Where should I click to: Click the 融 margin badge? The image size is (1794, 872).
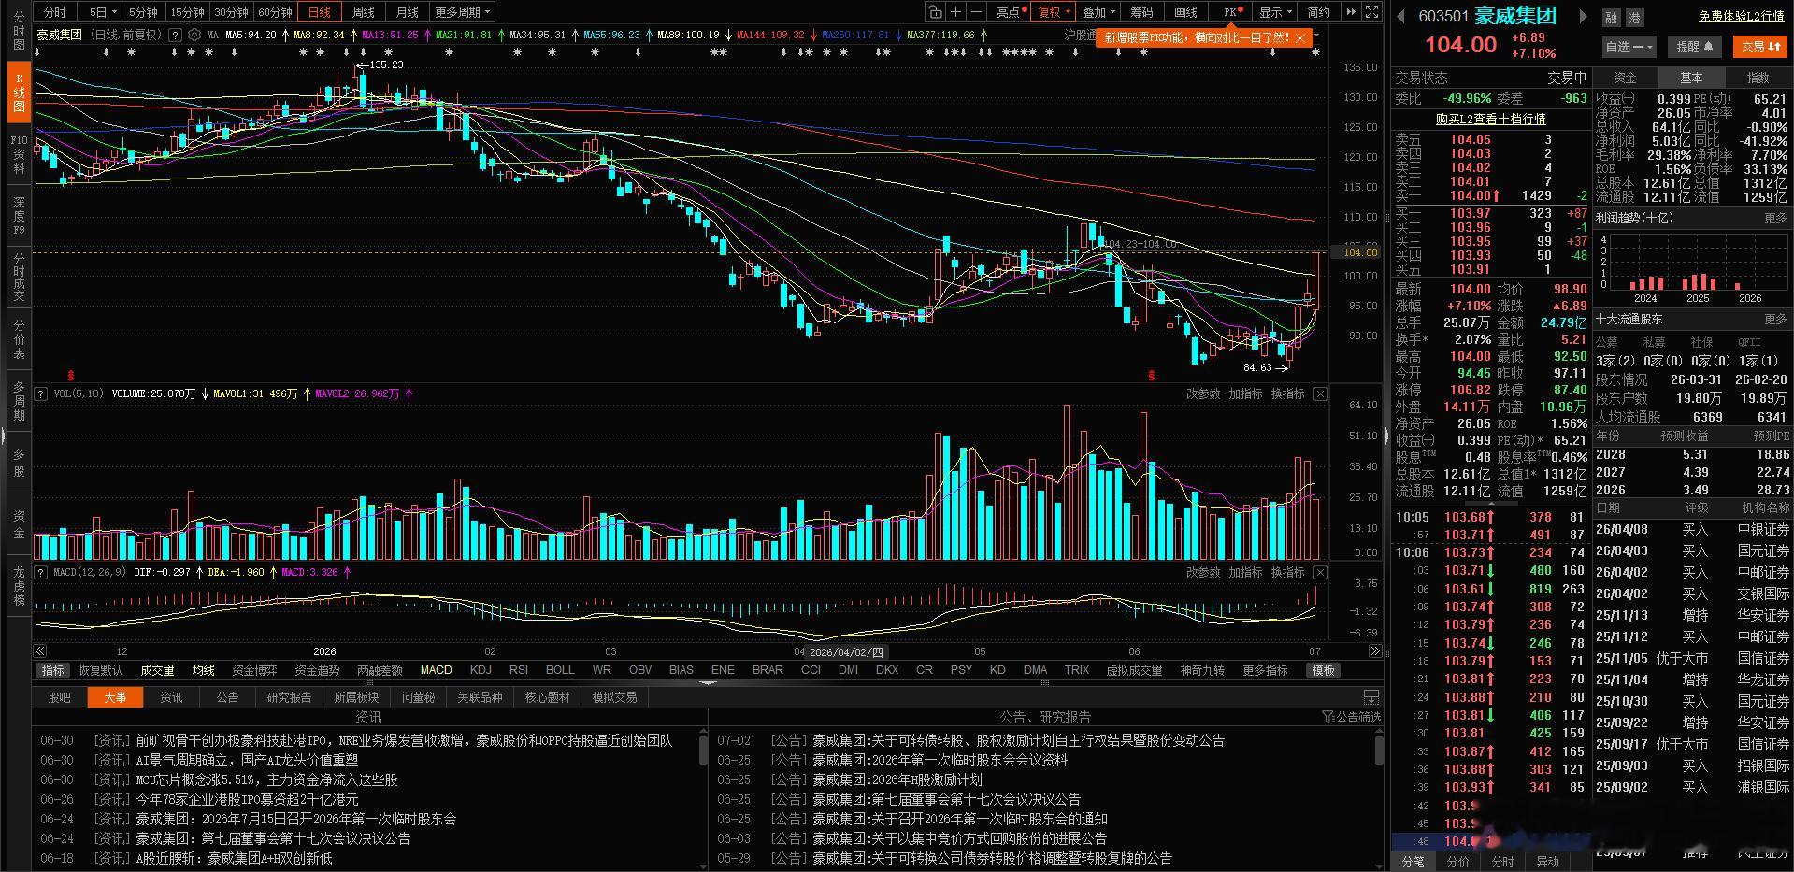(x=1612, y=18)
